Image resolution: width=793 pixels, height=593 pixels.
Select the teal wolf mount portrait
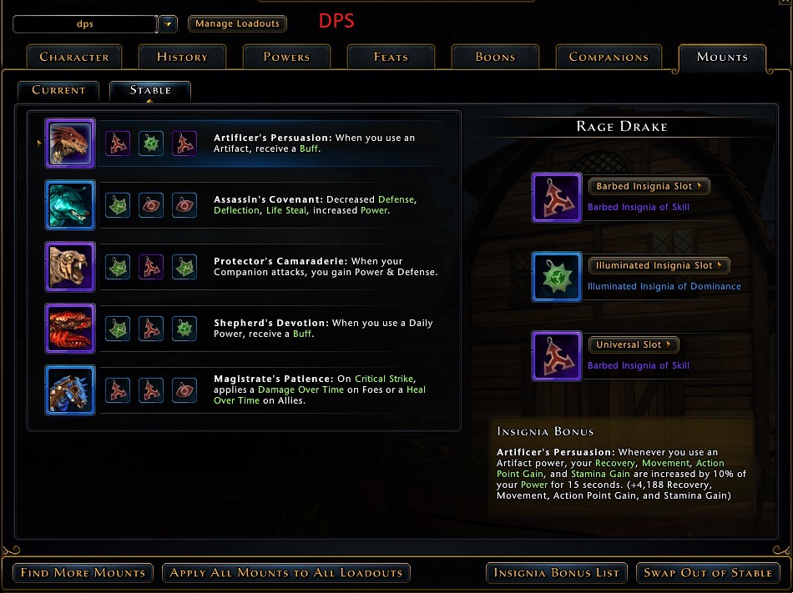70,205
